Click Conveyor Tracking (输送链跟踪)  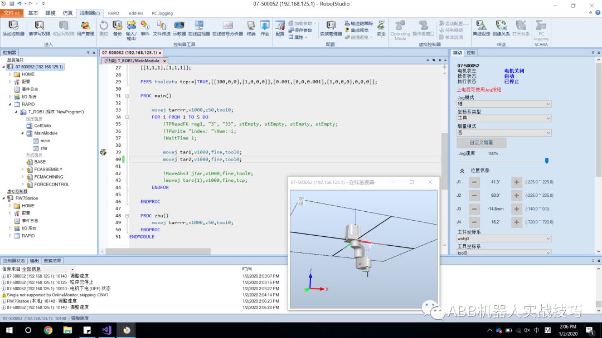coord(358,23)
